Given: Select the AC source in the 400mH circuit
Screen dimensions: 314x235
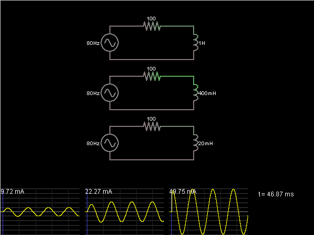Looking at the screenshot, I should [x=110, y=93].
